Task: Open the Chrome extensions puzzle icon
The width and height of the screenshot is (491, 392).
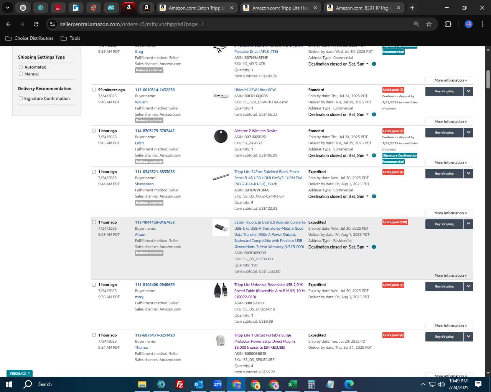Action: [448, 24]
